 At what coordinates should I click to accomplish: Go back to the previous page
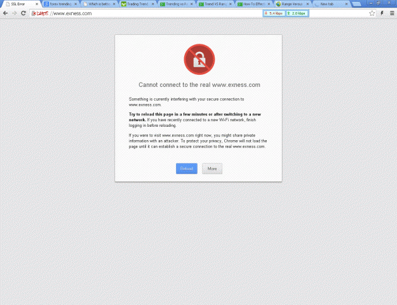pyautogui.click(x=5, y=13)
